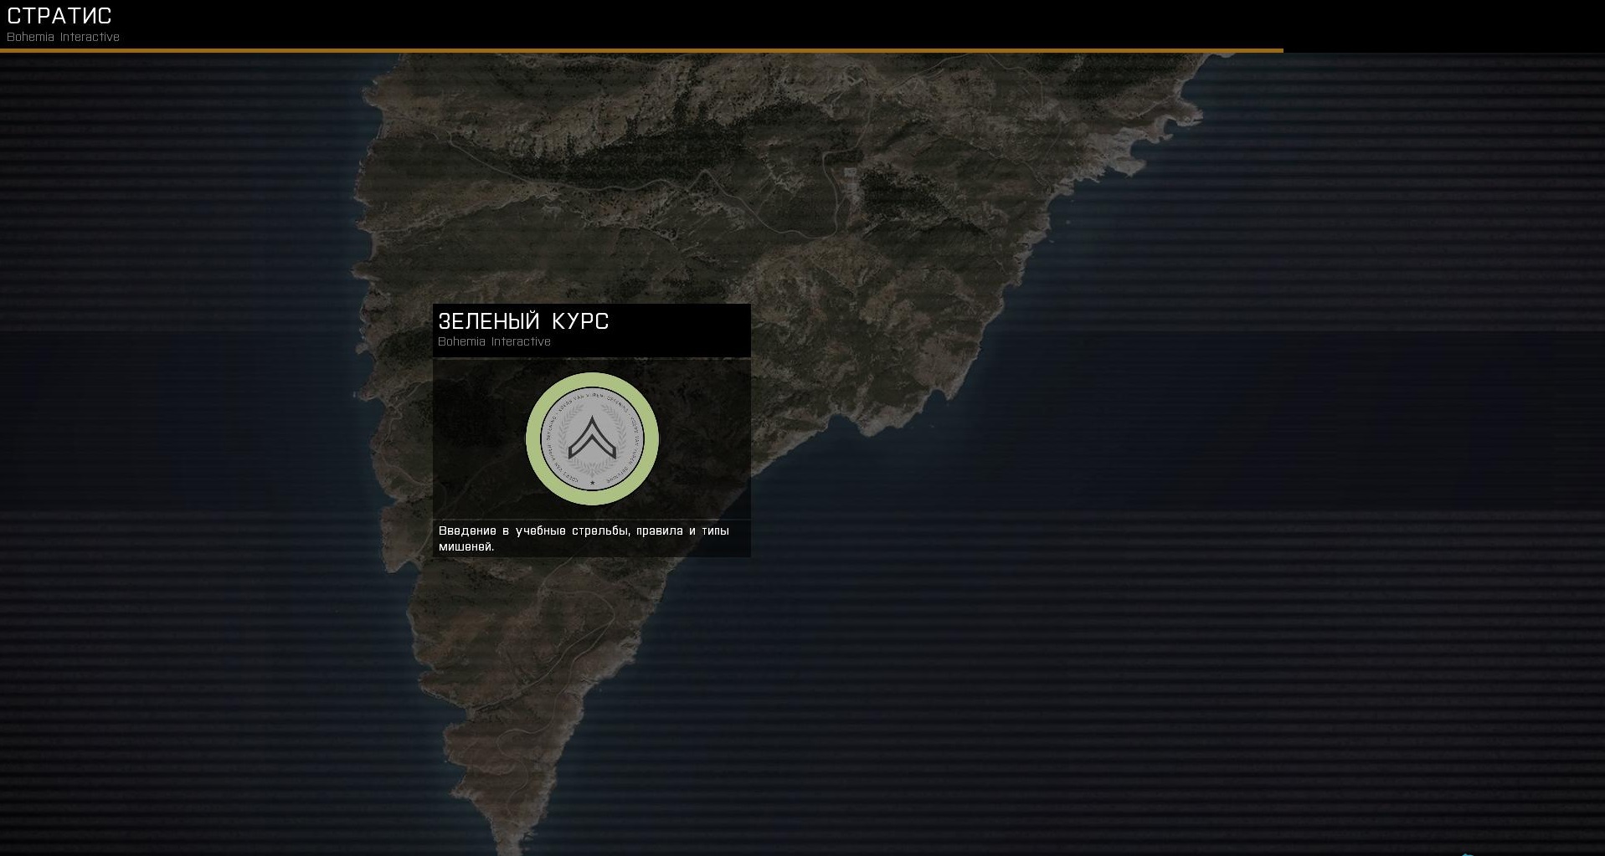This screenshot has height=856, width=1605.
Task: Click the mission description about учебные стрельбы
Action: (584, 538)
